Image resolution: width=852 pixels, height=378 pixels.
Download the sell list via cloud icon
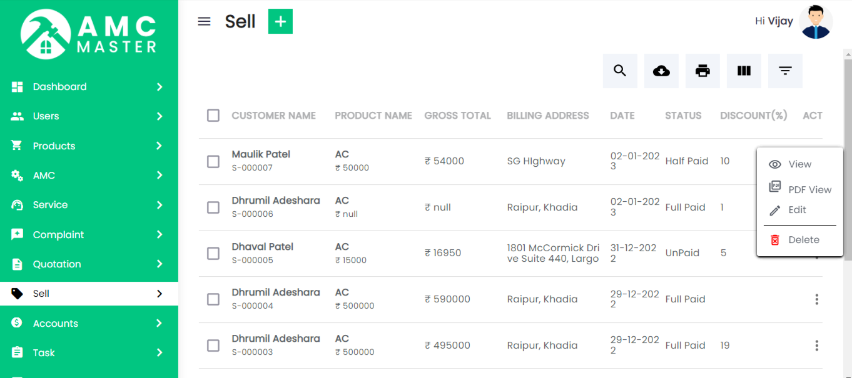pyautogui.click(x=661, y=71)
